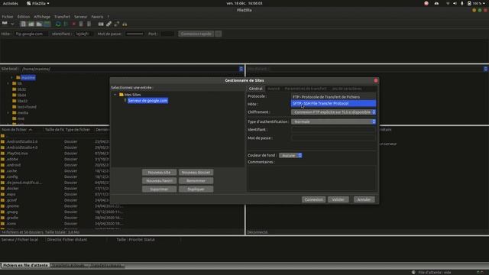The image size is (489, 275).
Task: Click the process queue toolbar icon
Action: (x=66, y=24)
